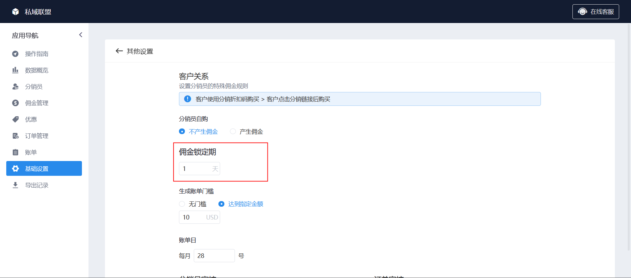Click the 分销员 people icon
631x278 pixels.
(x=15, y=87)
